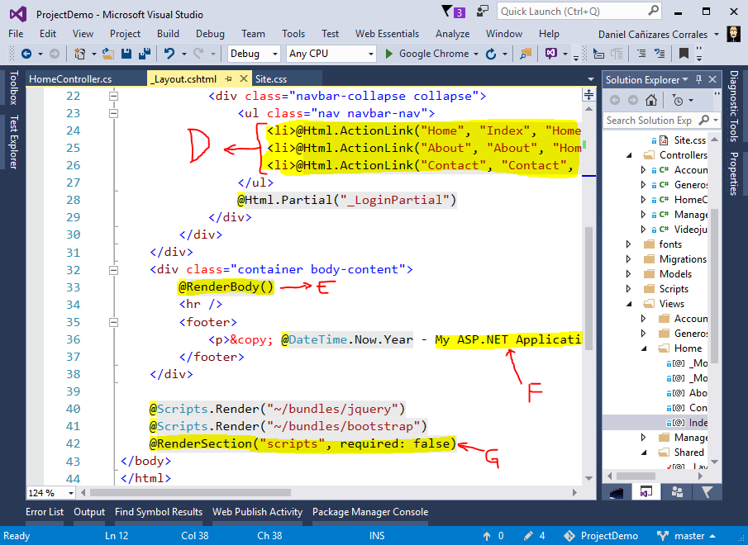The height and width of the screenshot is (545, 748).
Task: Toggle auto-hide pin on Solution Explorer
Action: [x=699, y=79]
